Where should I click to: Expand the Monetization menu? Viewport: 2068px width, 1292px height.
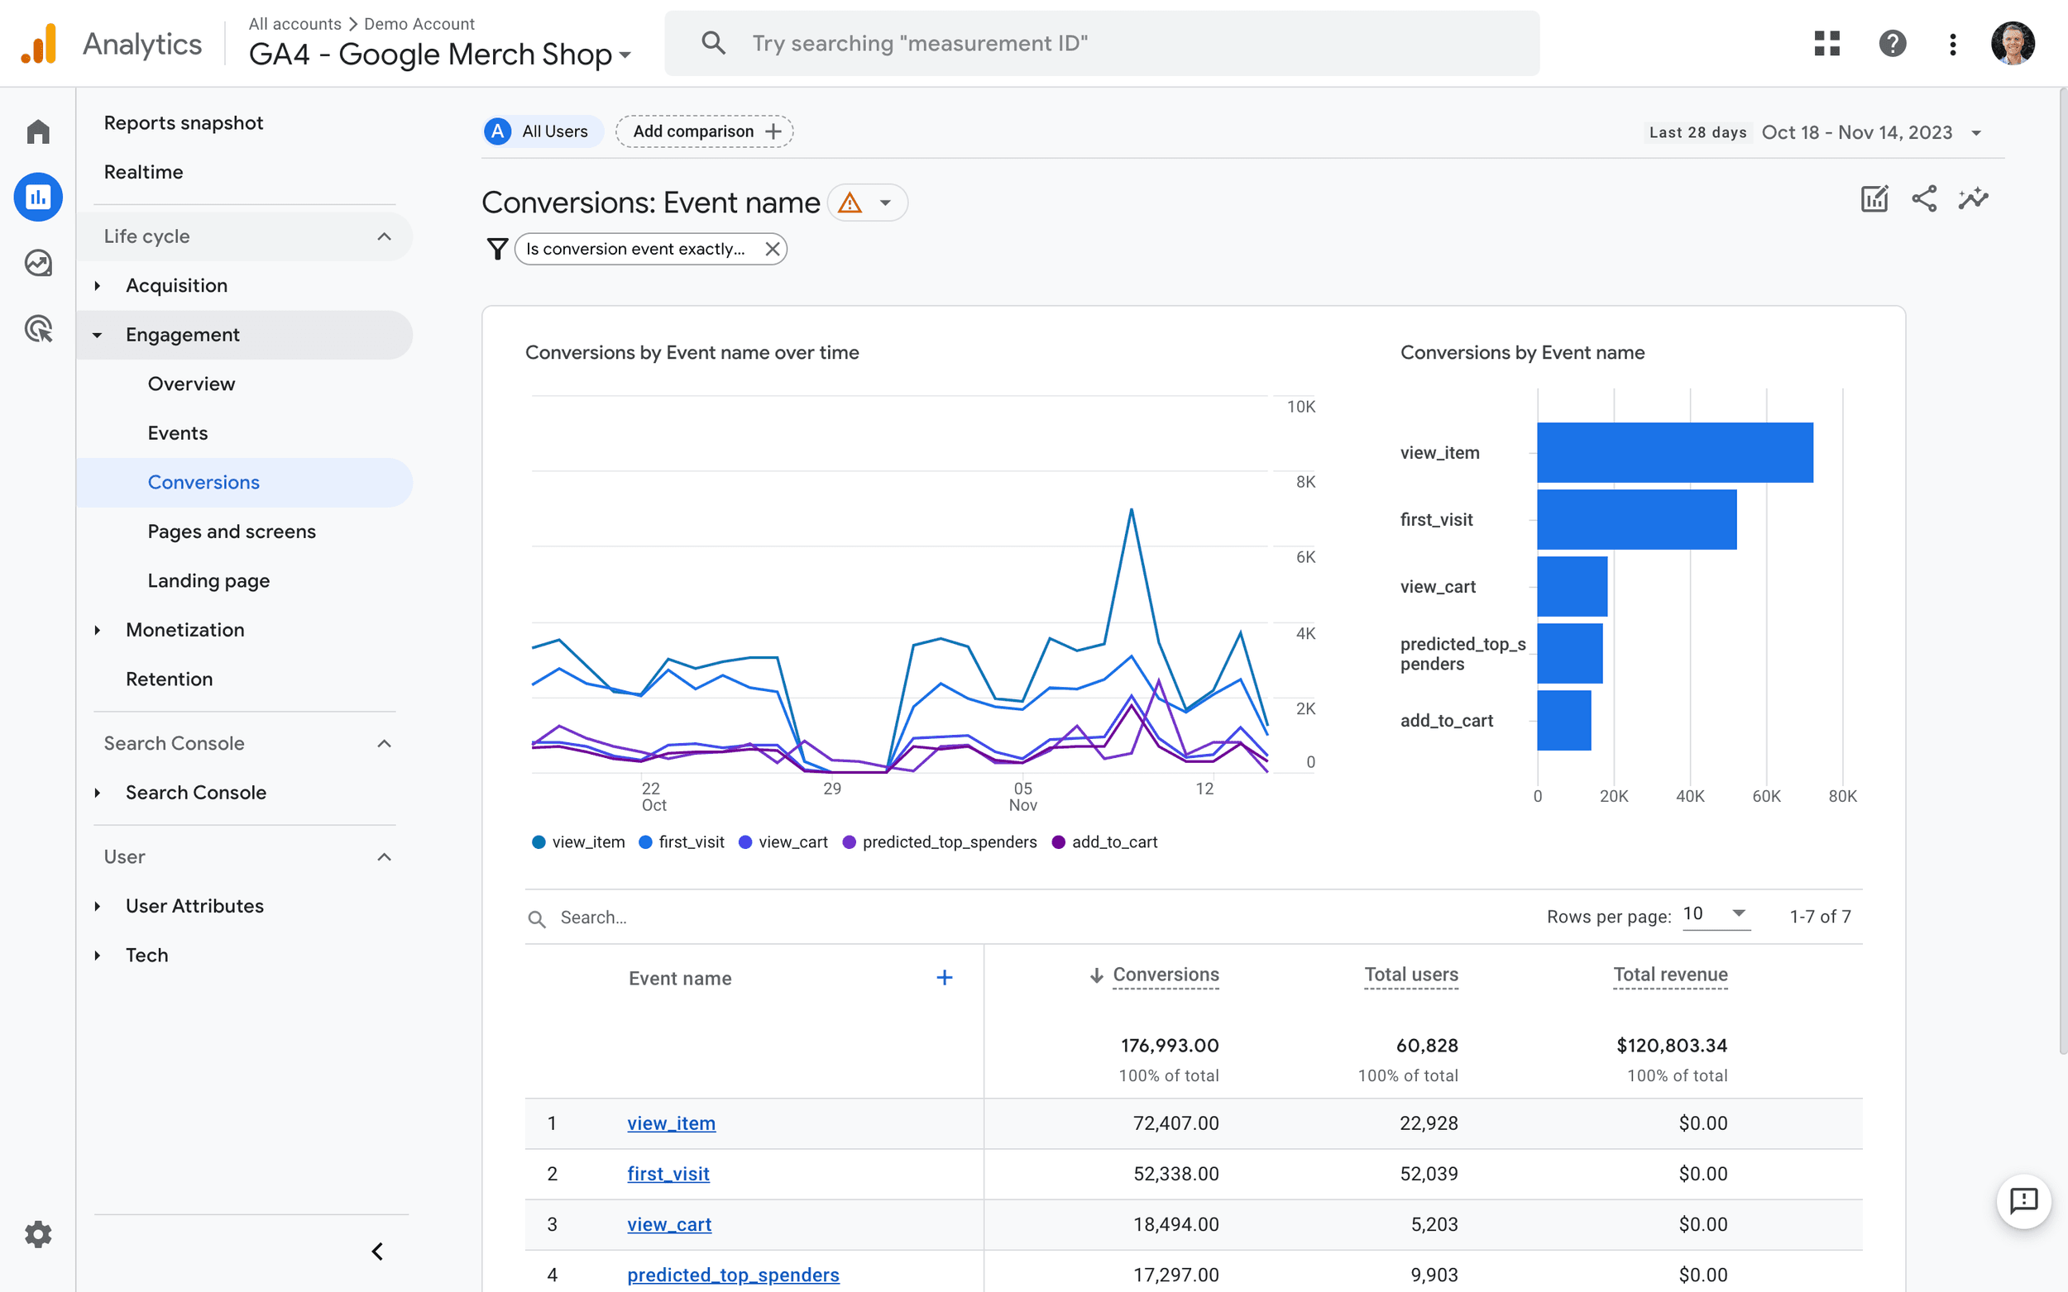[184, 630]
